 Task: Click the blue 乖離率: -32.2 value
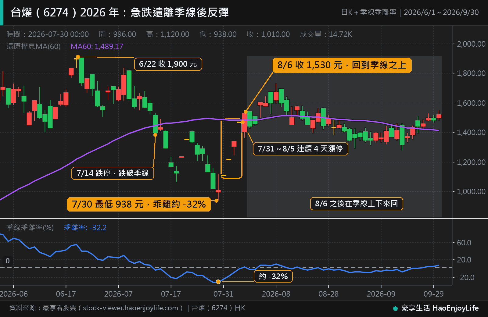point(85,227)
